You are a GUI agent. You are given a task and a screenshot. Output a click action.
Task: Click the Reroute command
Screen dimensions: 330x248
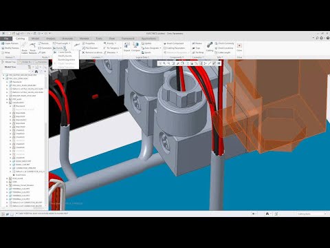[43, 43]
